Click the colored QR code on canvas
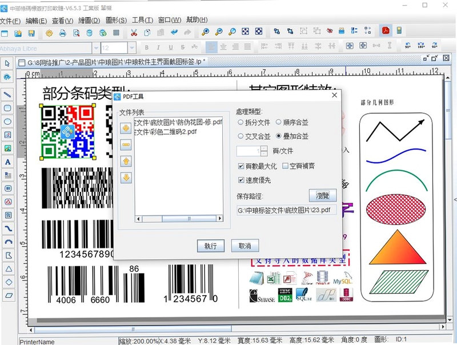 [67, 133]
